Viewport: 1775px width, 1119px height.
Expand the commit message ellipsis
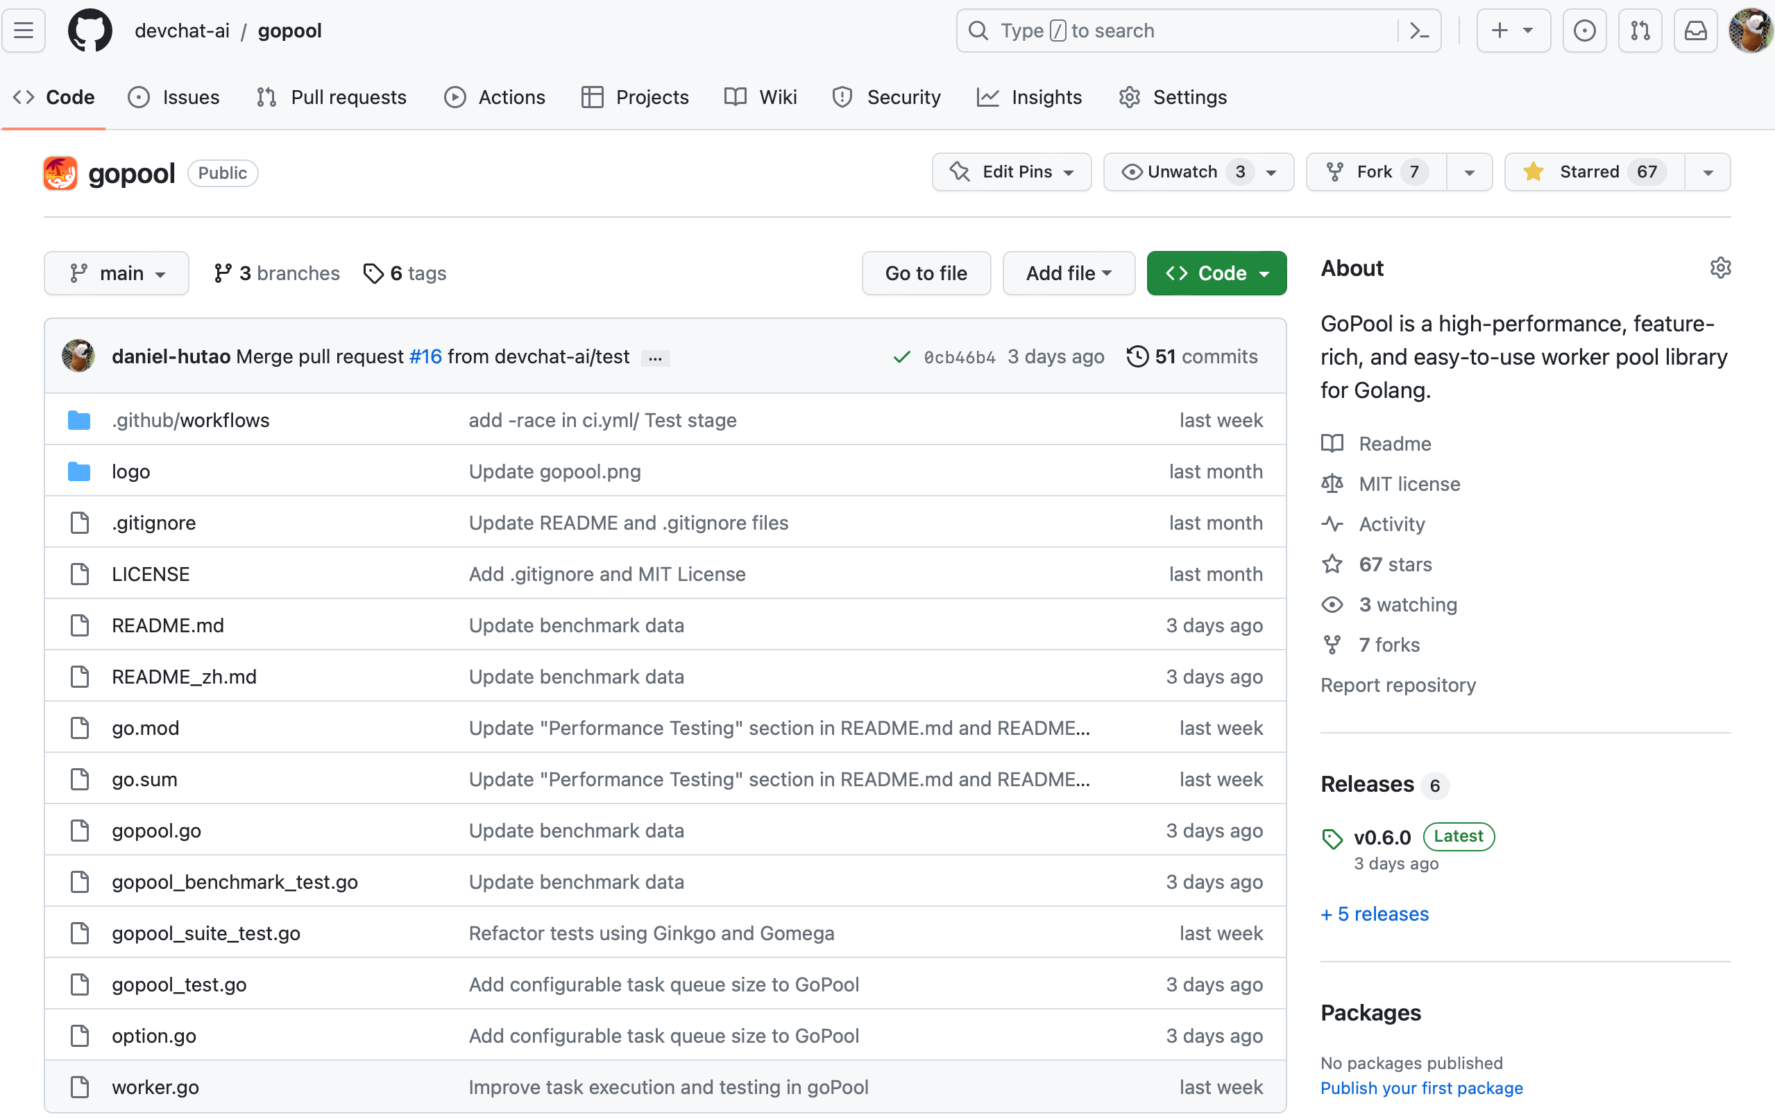coord(655,358)
